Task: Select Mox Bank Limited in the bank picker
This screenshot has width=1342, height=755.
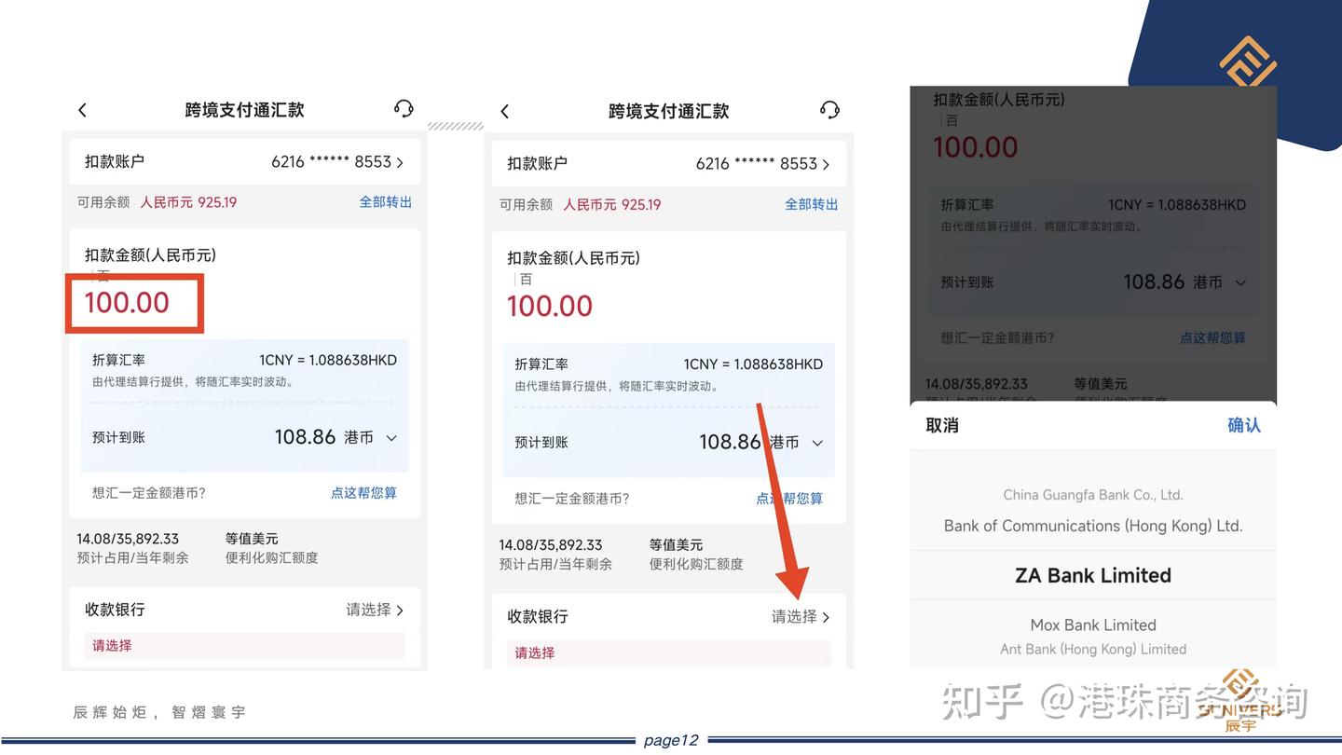Action: tap(1092, 625)
